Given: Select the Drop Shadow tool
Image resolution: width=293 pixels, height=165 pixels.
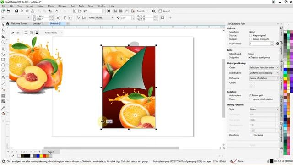Looking at the screenshot, I should pos(3,96).
